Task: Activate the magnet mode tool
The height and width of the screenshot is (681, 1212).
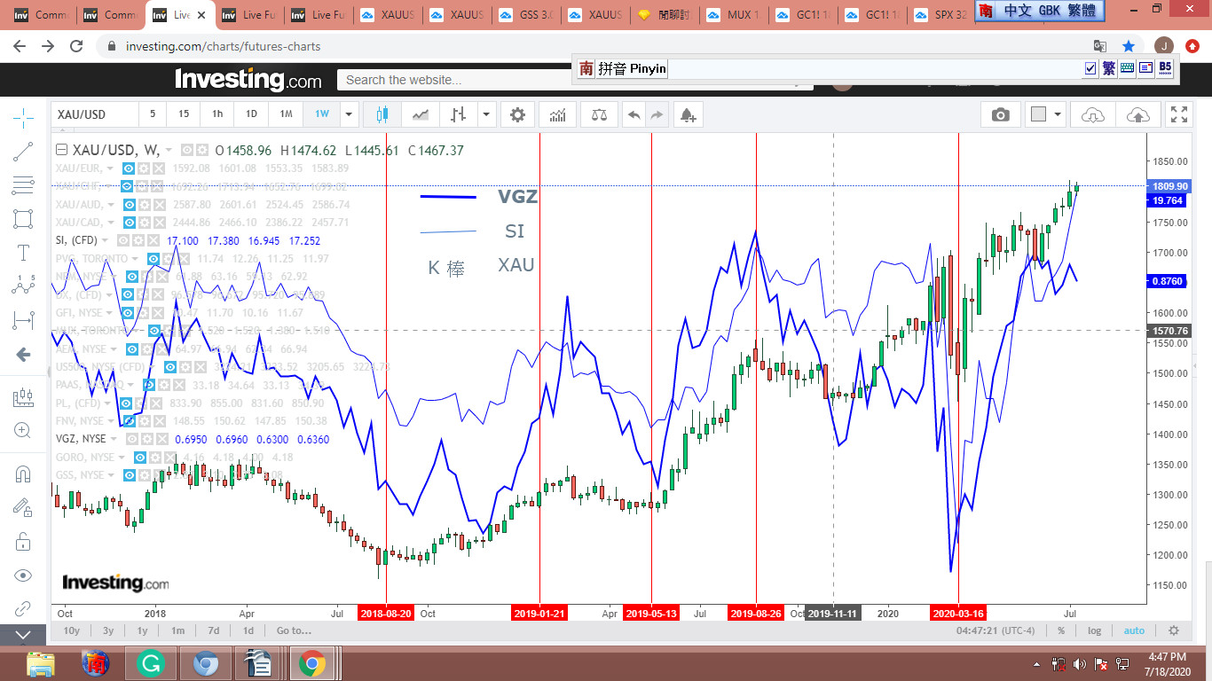Action: 23,474
